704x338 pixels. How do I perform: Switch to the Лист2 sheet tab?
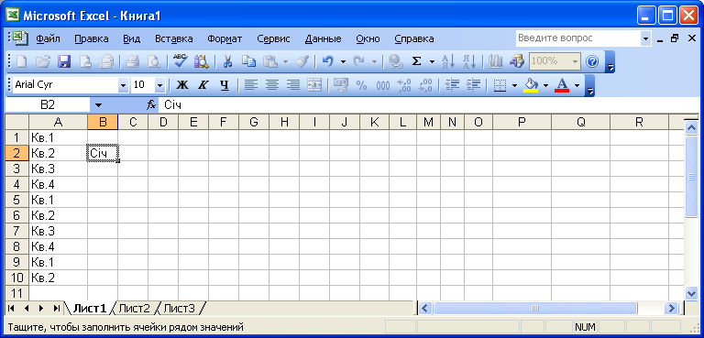click(x=134, y=309)
